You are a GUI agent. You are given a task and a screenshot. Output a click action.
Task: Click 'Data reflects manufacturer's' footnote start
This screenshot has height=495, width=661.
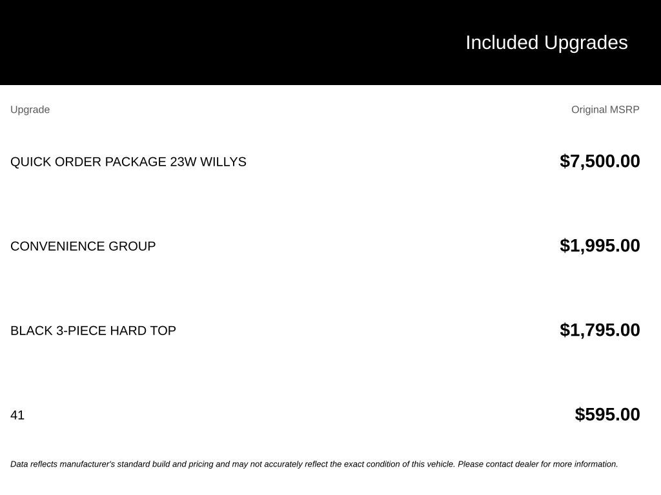[63, 464]
